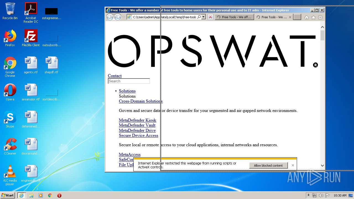
Task: Dismiss the blocked content notification bar
Action: [x=293, y=165]
